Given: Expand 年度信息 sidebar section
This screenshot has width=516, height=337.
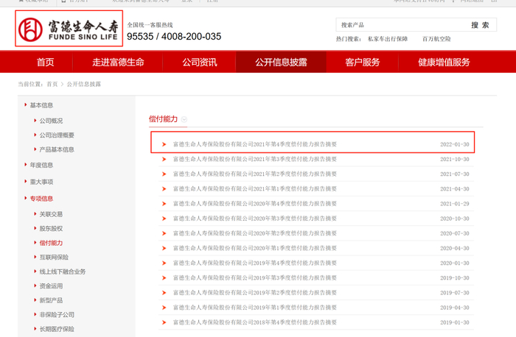Looking at the screenshot, I should click(41, 165).
